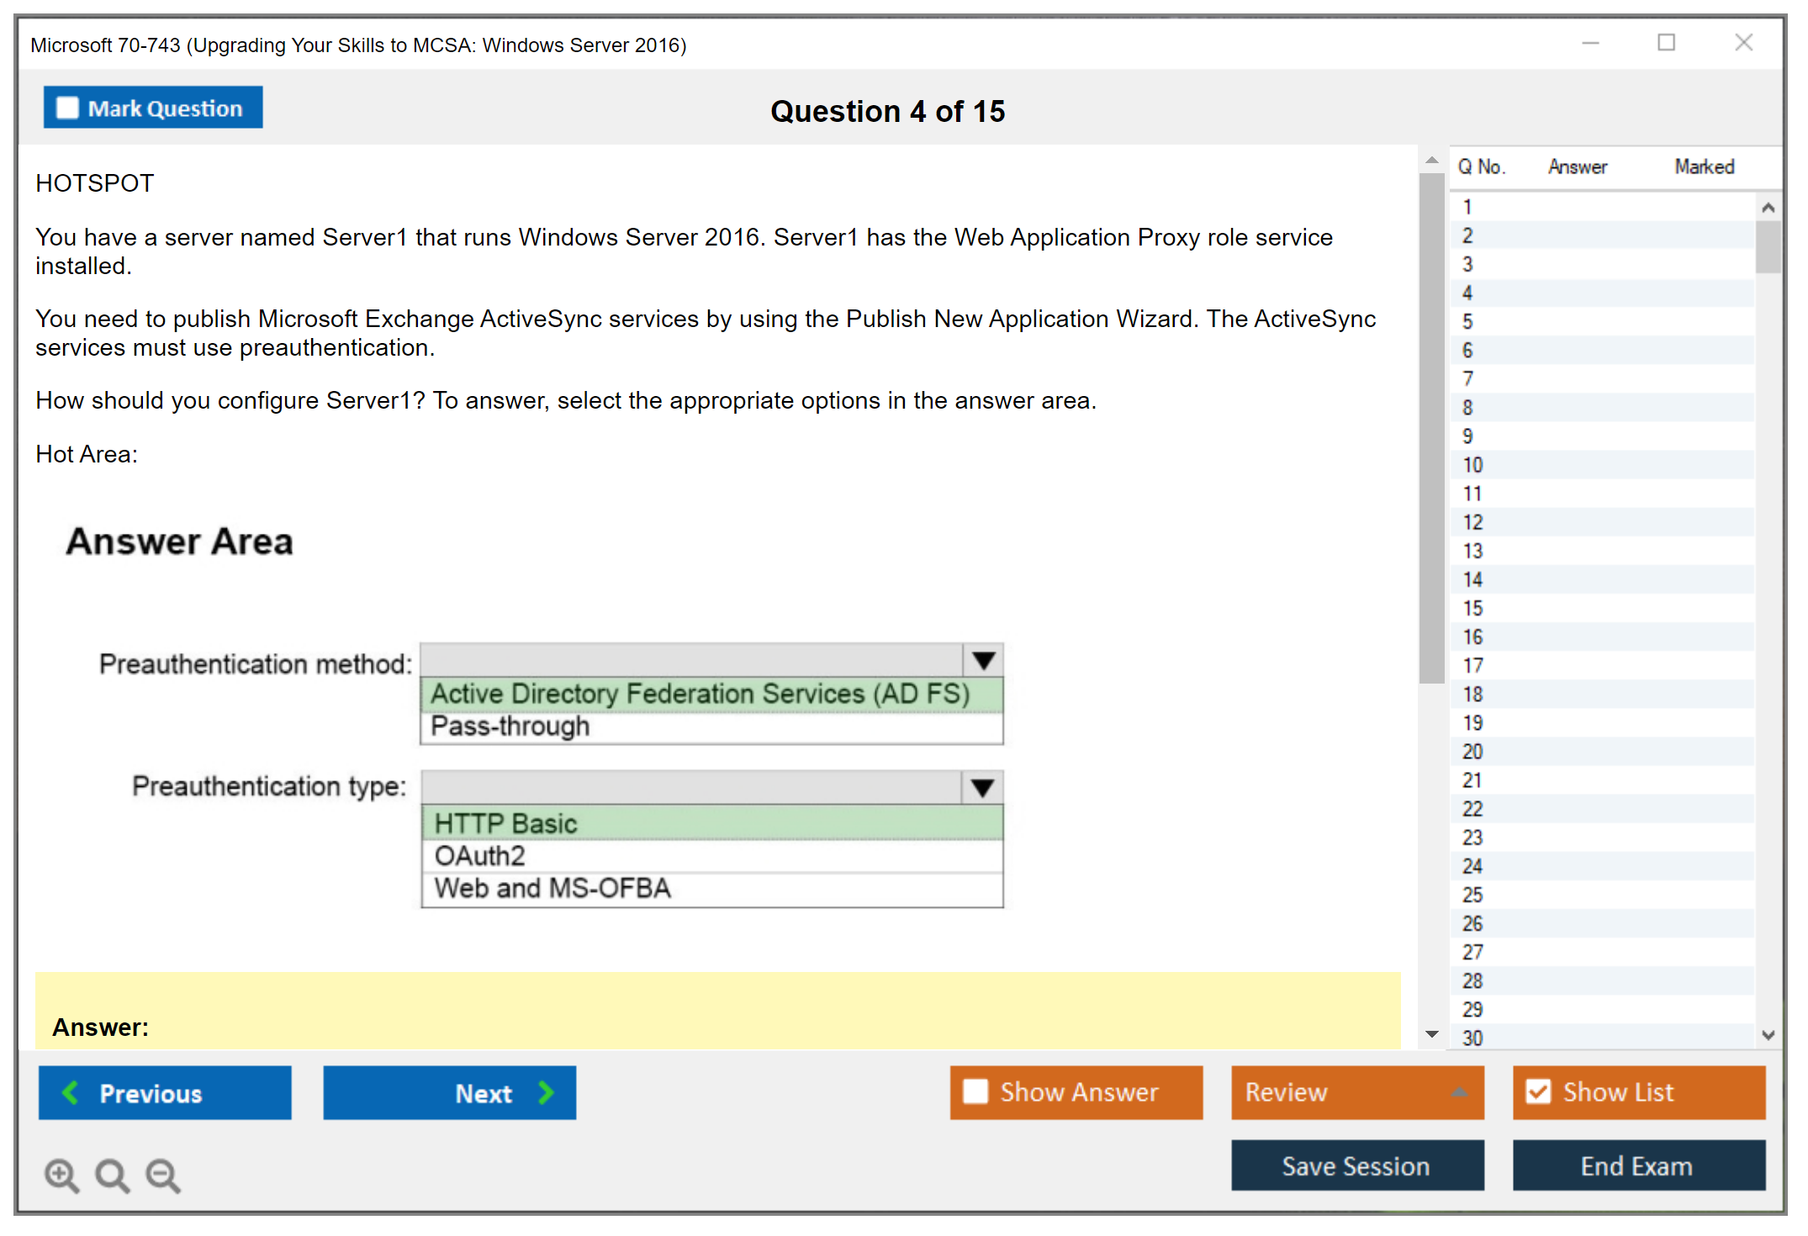Image resolution: width=1808 pixels, height=1236 pixels.
Task: Select question 10 in the list
Action: pos(1472,465)
